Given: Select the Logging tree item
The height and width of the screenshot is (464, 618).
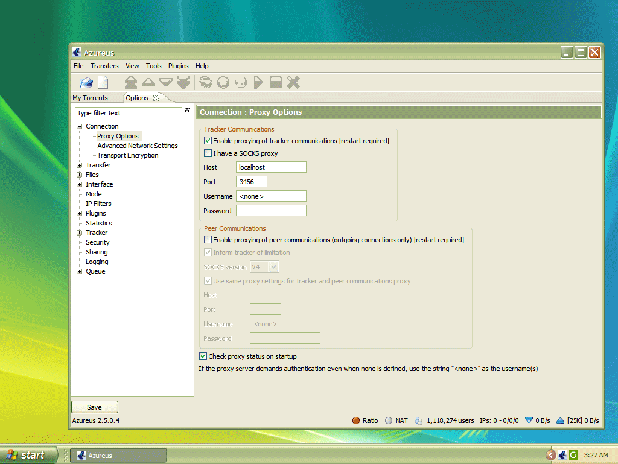Looking at the screenshot, I should [x=97, y=262].
